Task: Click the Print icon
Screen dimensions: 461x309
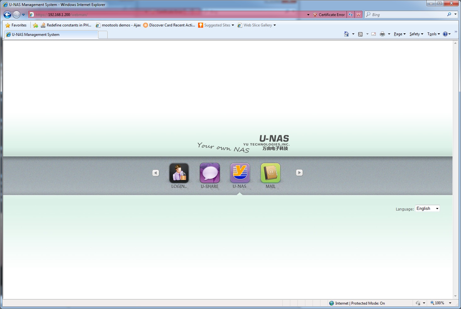Action: click(x=382, y=34)
